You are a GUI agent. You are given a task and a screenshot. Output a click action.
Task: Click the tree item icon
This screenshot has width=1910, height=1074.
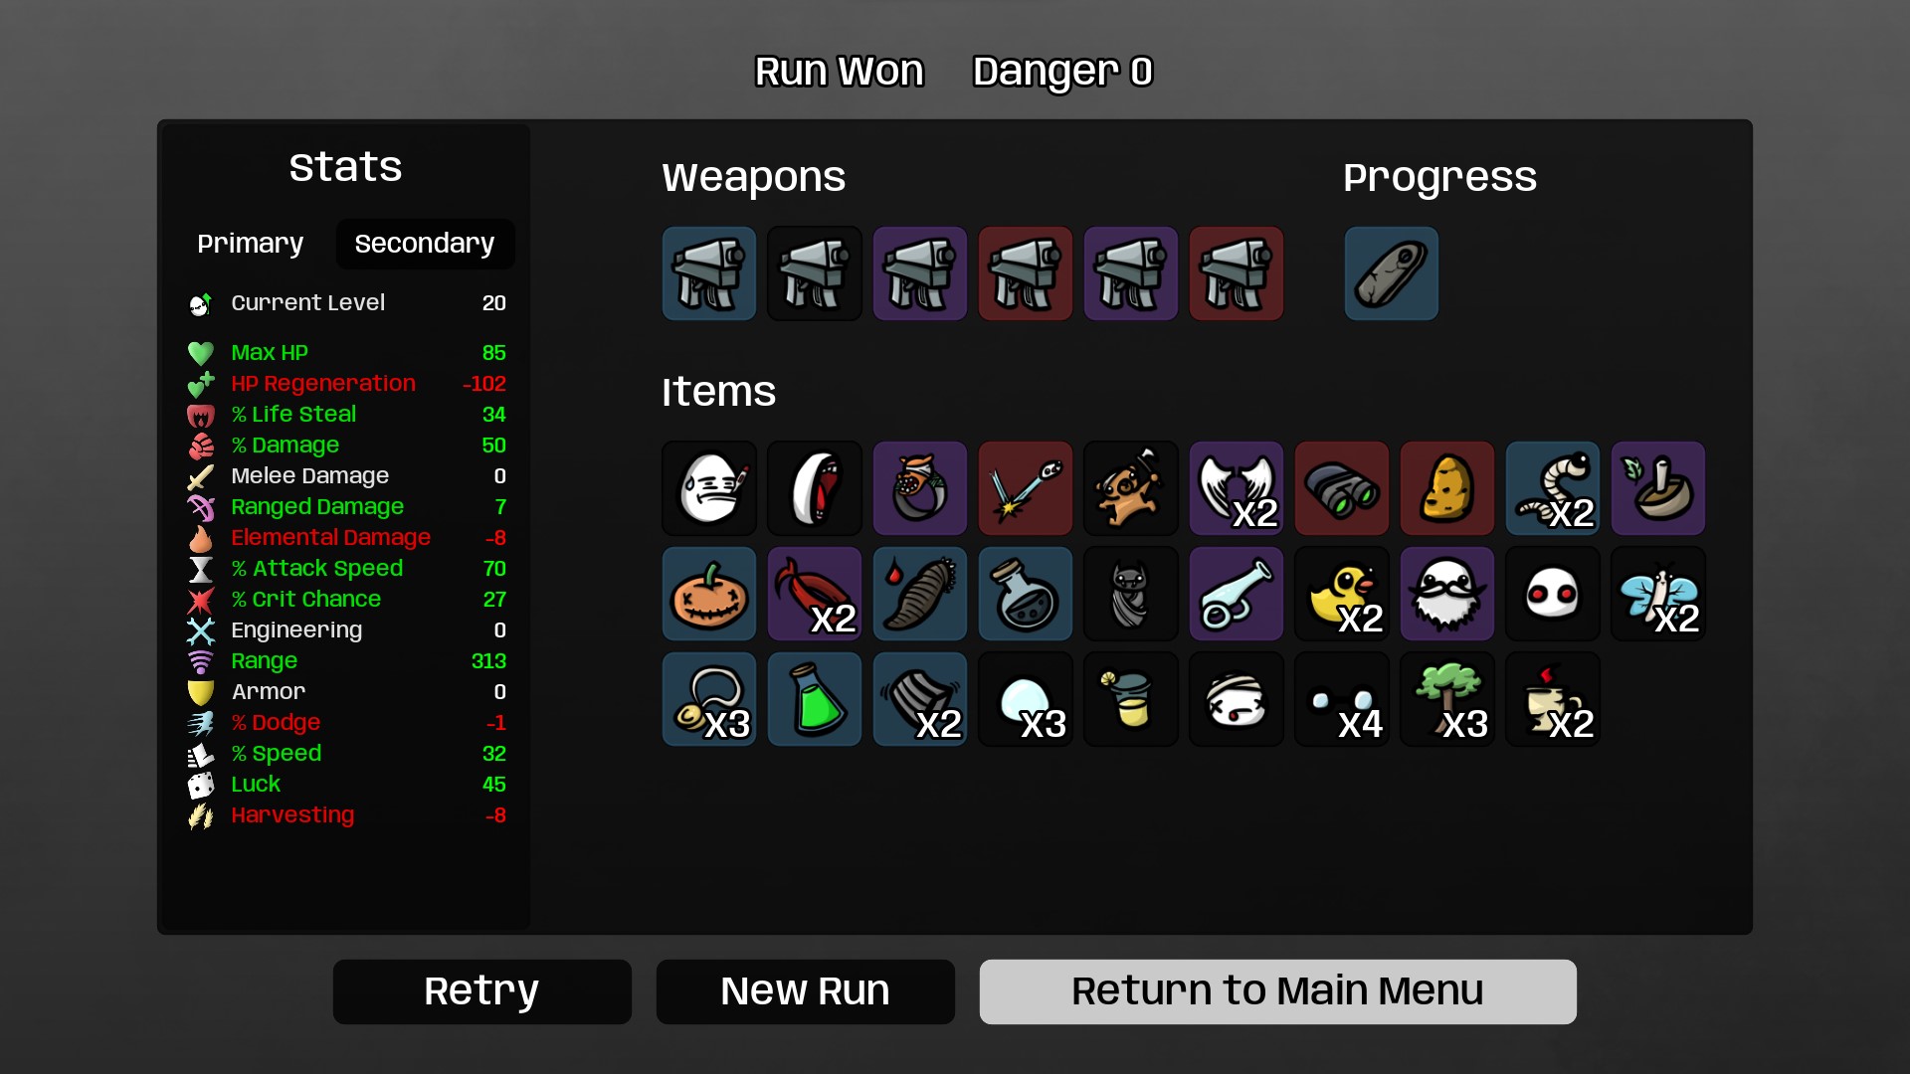[1447, 699]
